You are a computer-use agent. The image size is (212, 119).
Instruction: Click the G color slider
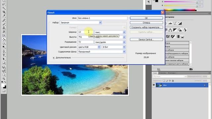pyautogui.click(x=181, y=2)
